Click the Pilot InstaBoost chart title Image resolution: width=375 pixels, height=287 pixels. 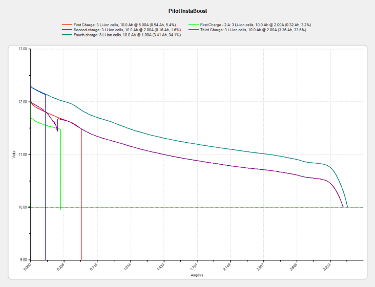click(x=187, y=10)
